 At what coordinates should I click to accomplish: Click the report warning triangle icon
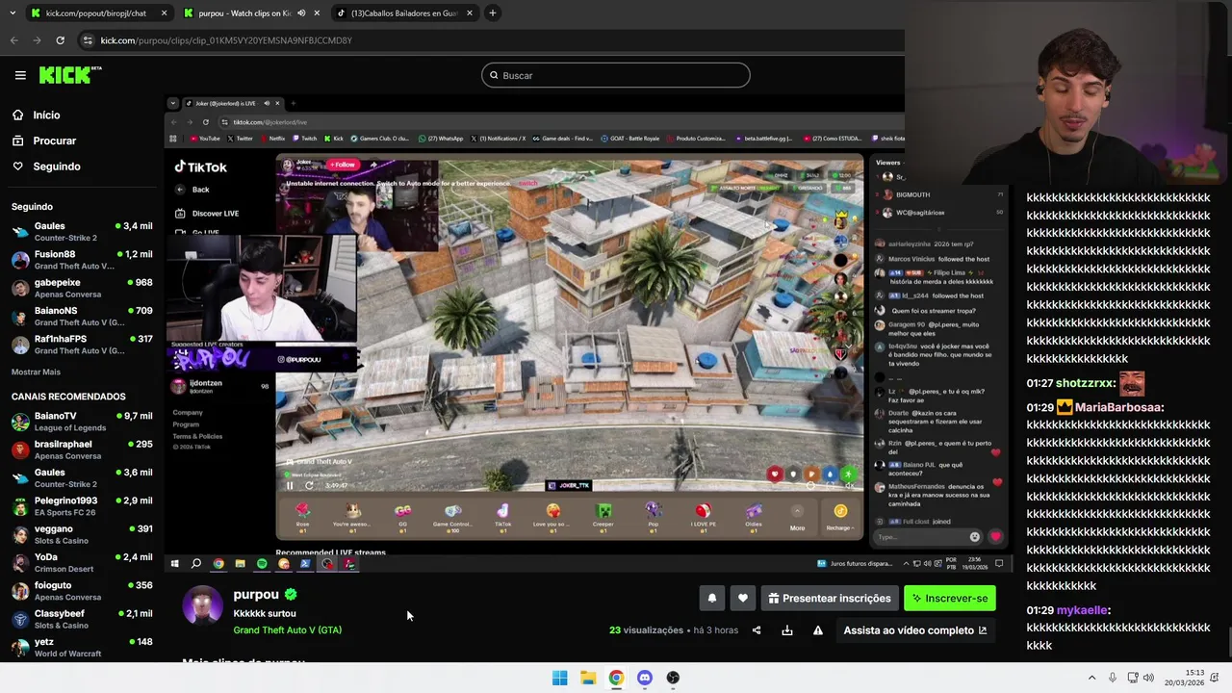point(818,630)
